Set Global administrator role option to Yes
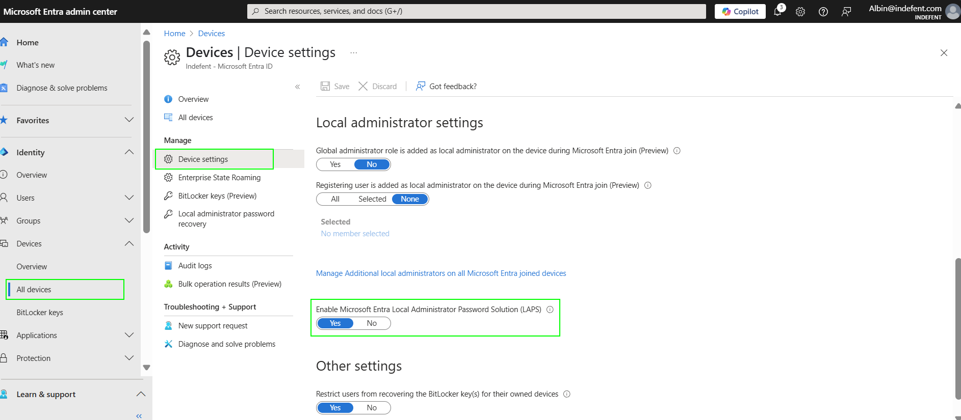Viewport: 961px width, 420px height. coord(335,164)
